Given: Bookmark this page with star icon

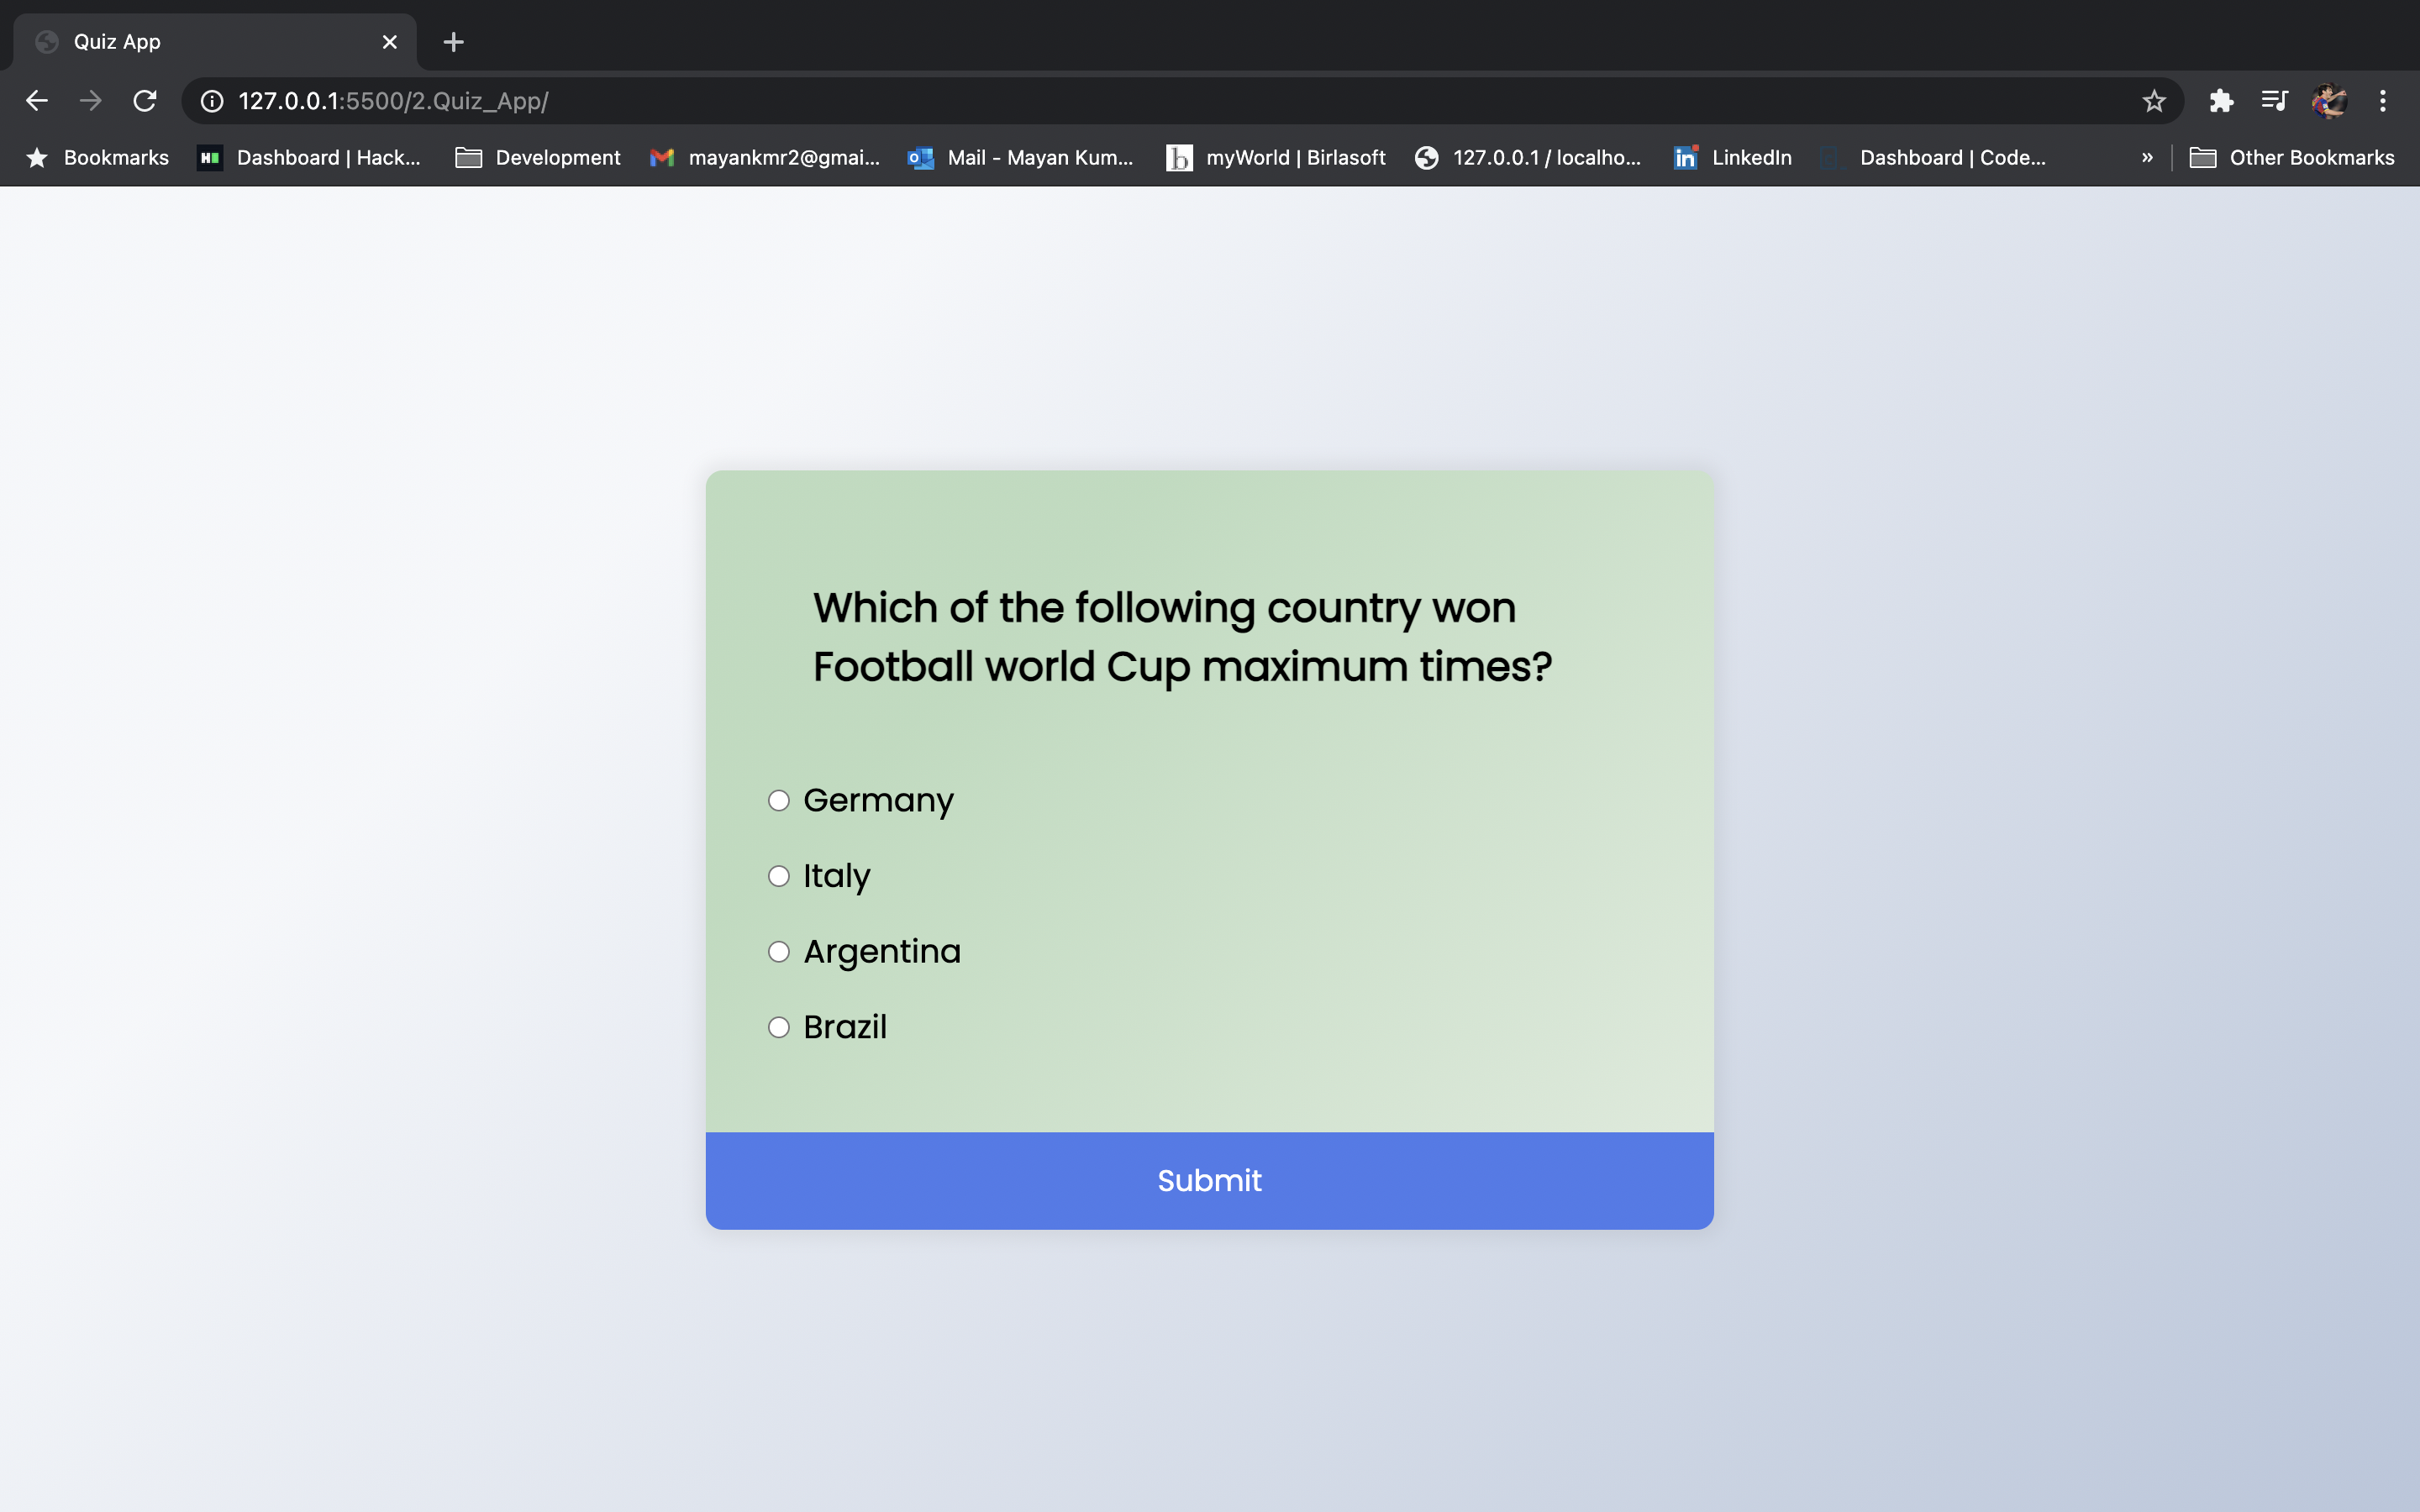Looking at the screenshot, I should pos(2153,101).
